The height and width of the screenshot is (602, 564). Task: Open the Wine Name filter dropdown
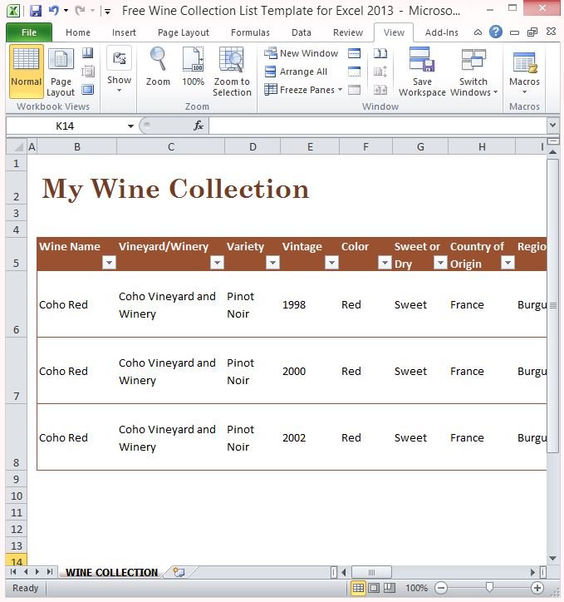[x=109, y=263]
